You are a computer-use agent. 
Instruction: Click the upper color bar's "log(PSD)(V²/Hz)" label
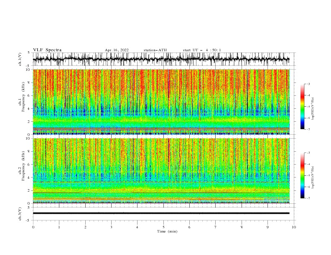313,109
